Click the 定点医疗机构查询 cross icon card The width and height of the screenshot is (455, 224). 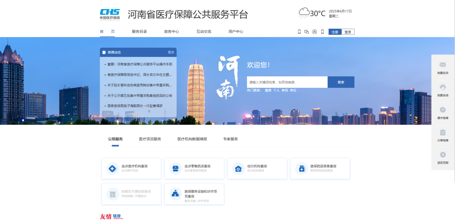click(x=113, y=168)
